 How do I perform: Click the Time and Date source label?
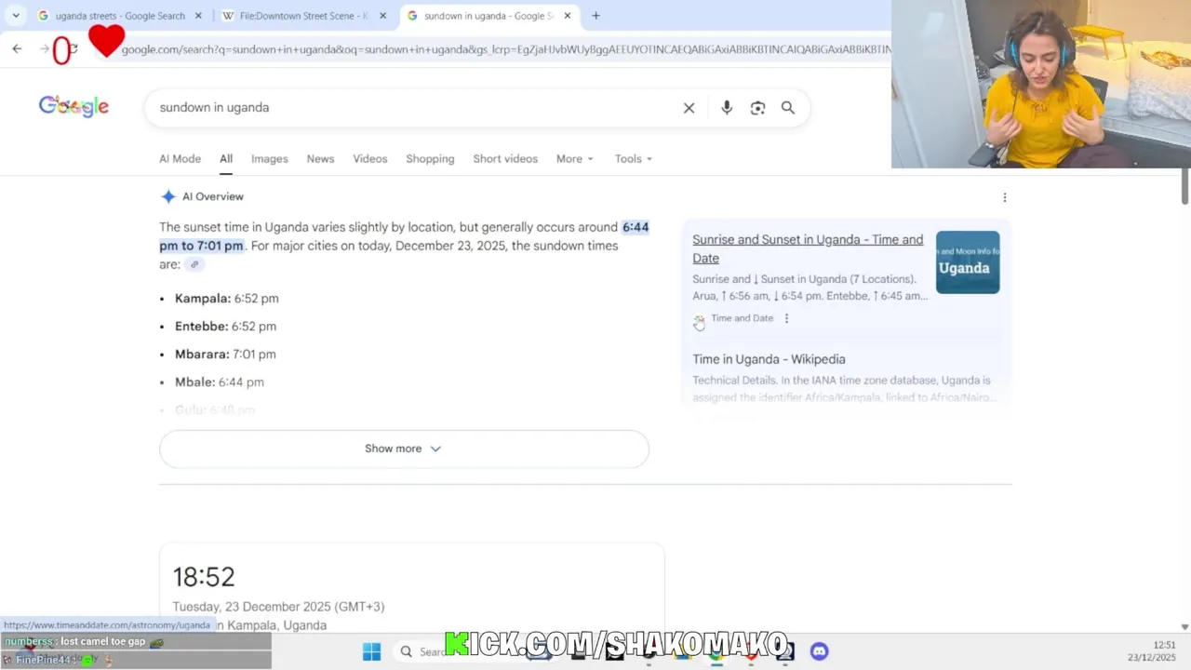click(742, 318)
